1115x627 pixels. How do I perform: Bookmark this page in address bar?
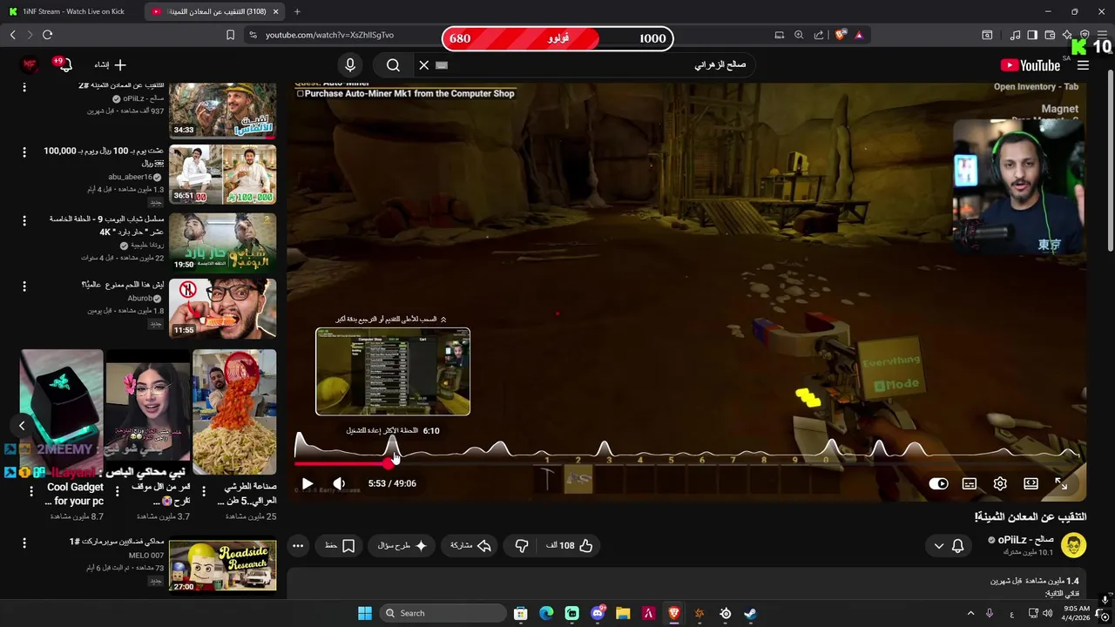click(x=230, y=35)
